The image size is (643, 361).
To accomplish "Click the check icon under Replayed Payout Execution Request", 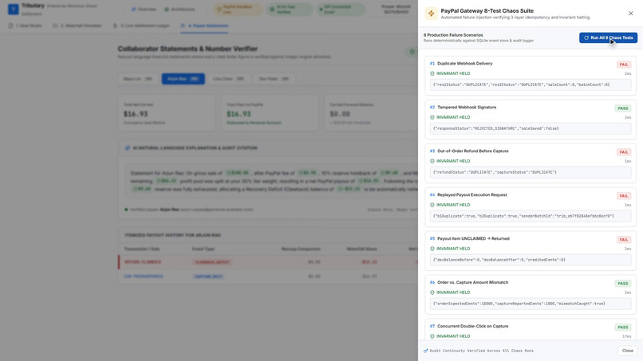I will [x=432, y=205].
